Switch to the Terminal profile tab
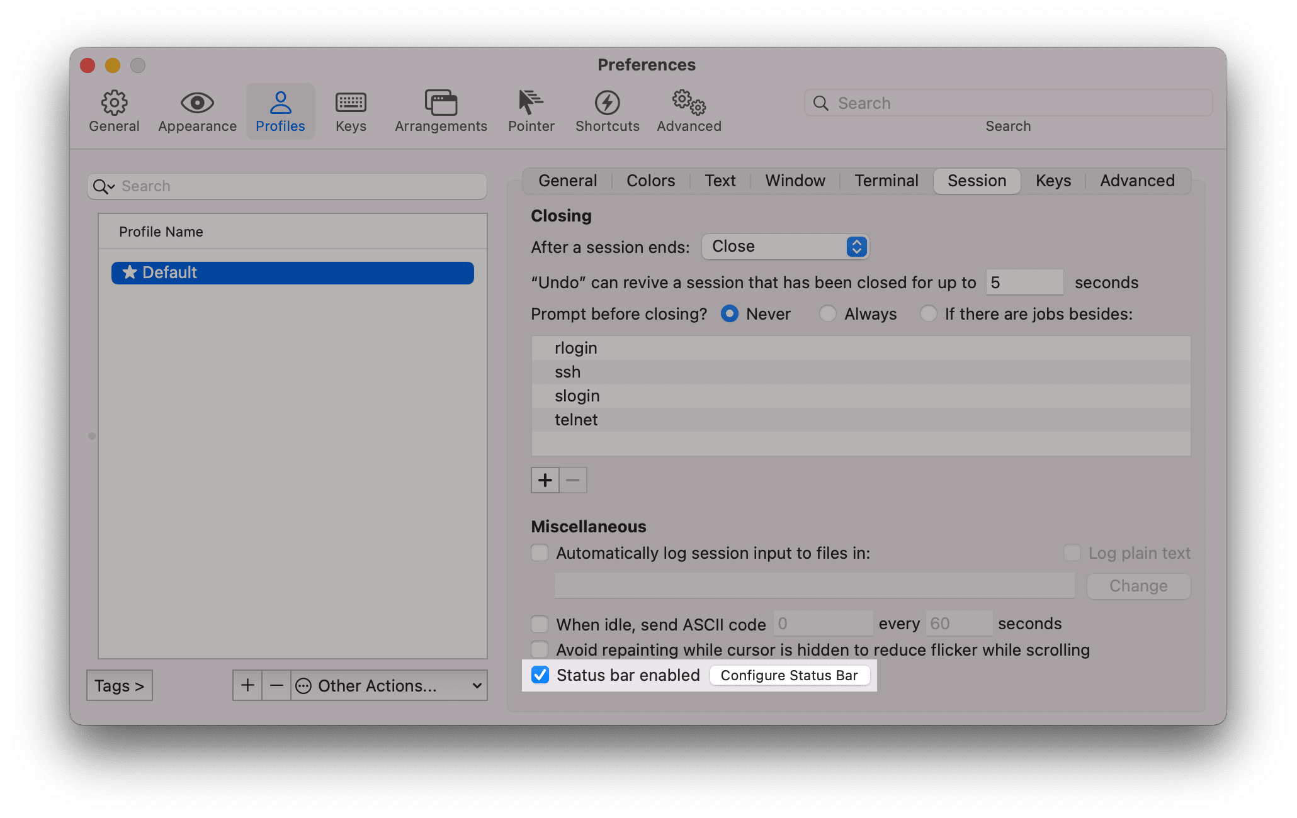Screen dimensions: 1297x818 point(884,181)
